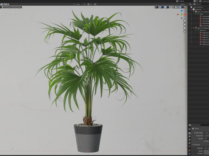Open the View menu in viewport header
Viewport: 209px width, 156px height.
point(5,7)
